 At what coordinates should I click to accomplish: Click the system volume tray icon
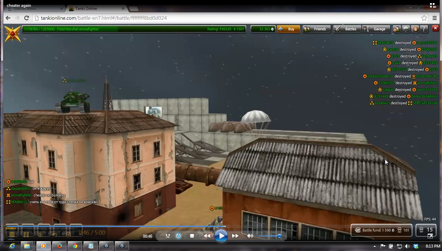point(408,246)
